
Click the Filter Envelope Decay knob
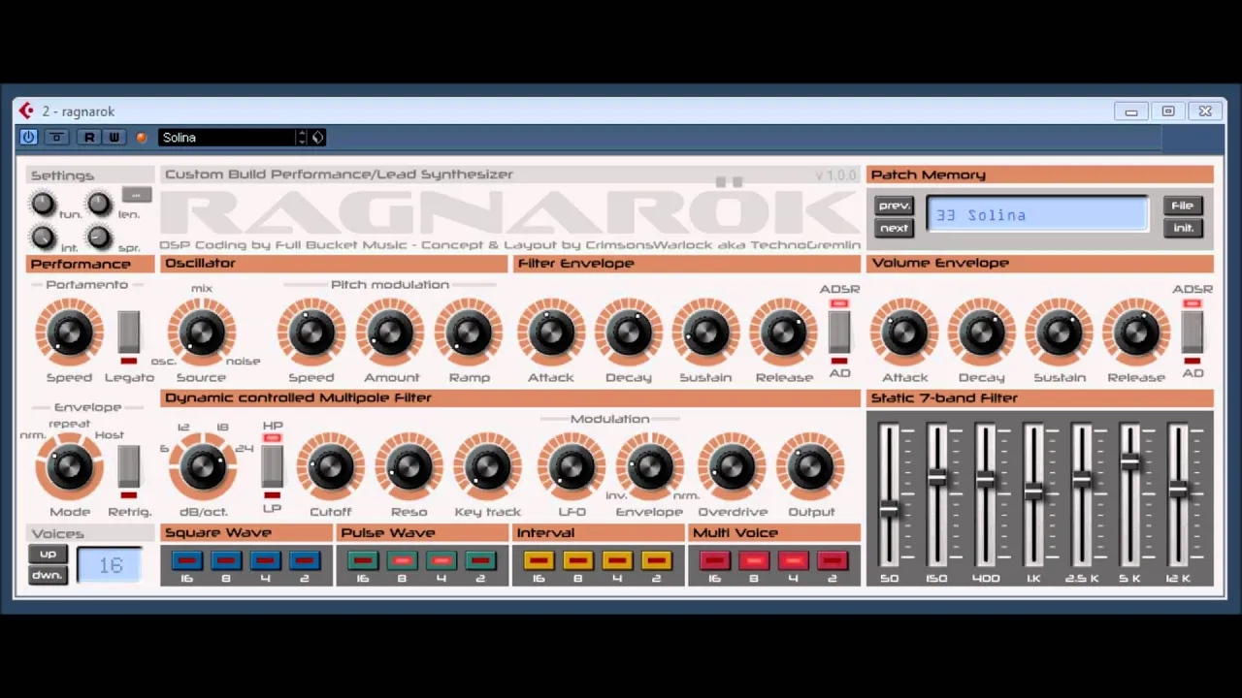click(x=629, y=333)
